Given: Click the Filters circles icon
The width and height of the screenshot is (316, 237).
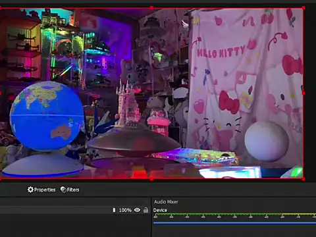Looking at the screenshot, I should point(63,190).
